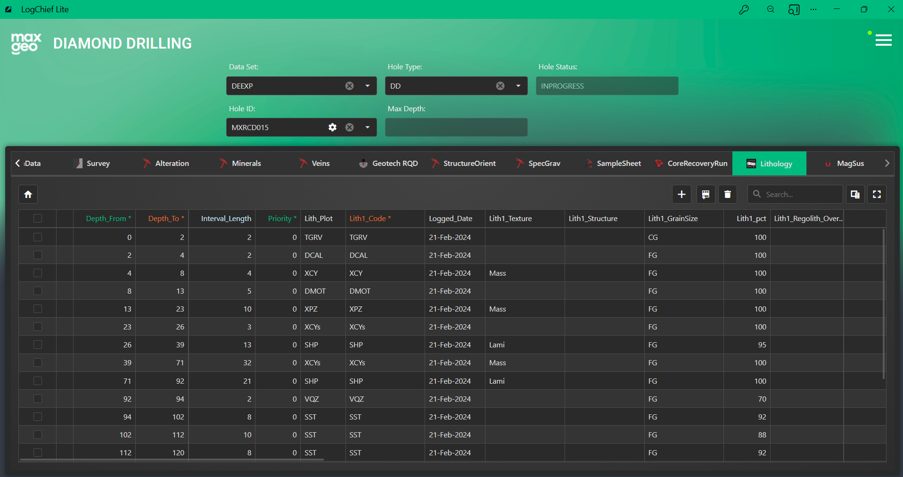Check the row with Depth_From 23
This screenshot has height=477, width=903.
(x=38, y=327)
